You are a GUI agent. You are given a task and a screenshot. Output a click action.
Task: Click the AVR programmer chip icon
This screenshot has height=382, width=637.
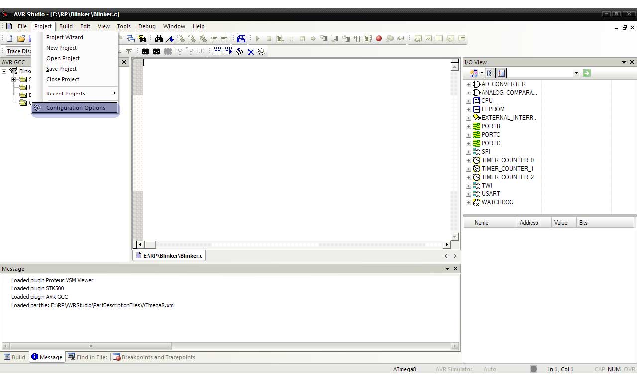(156, 51)
